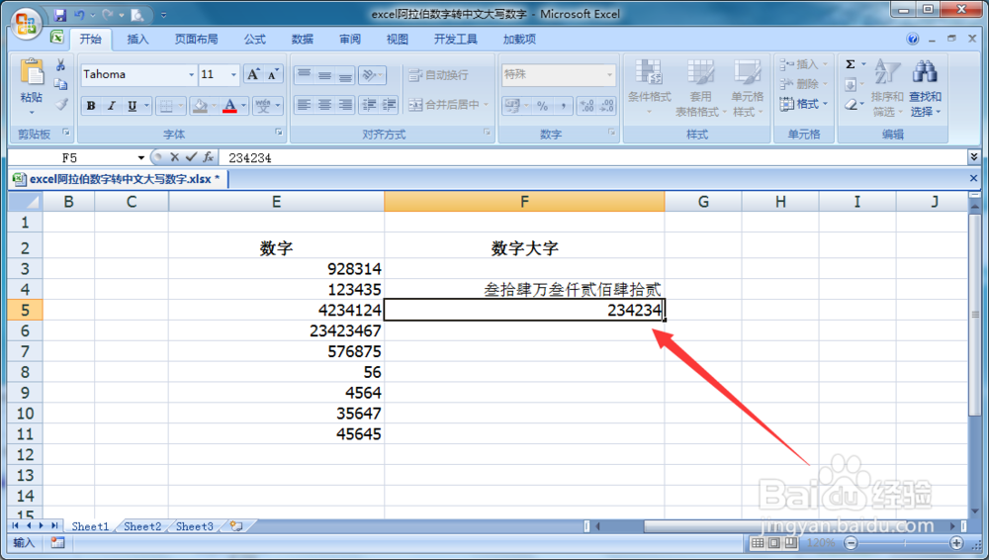Undo the last action
989x560 pixels.
click(x=79, y=15)
